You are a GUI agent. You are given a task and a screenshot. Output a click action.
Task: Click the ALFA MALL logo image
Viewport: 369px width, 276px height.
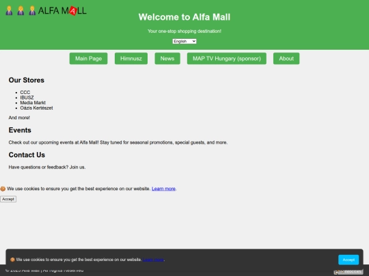pos(62,11)
